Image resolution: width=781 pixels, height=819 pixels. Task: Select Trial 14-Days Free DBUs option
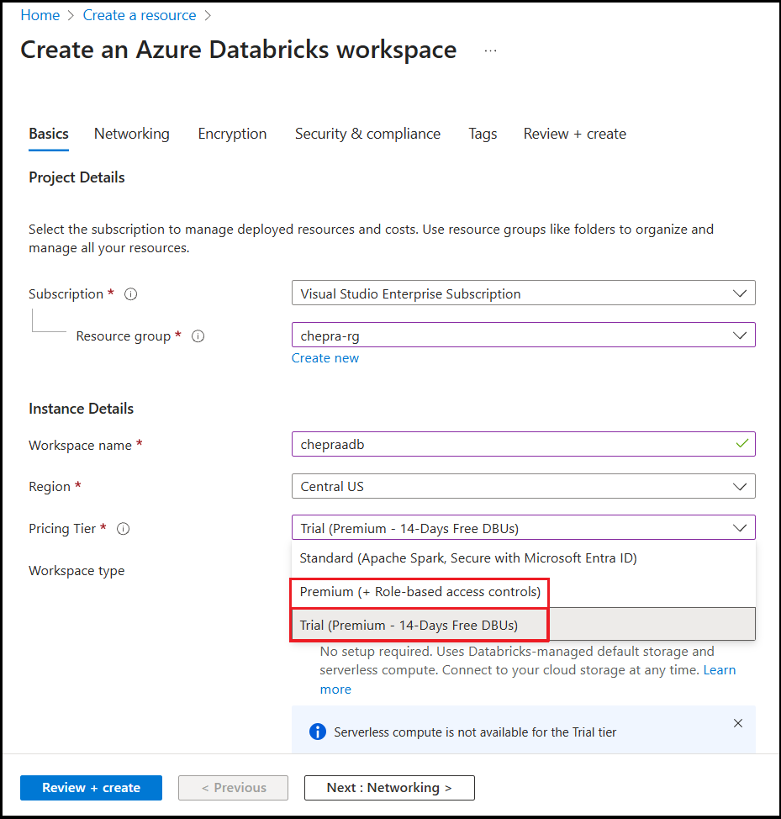[x=409, y=625]
